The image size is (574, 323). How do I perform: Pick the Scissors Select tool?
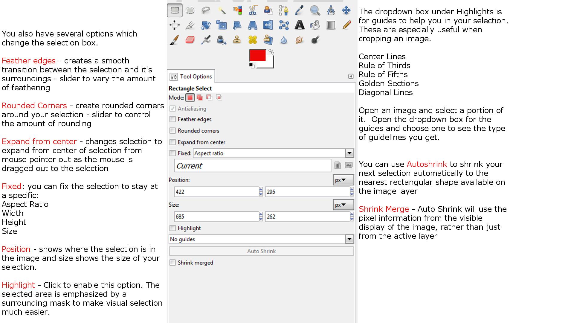[253, 10]
